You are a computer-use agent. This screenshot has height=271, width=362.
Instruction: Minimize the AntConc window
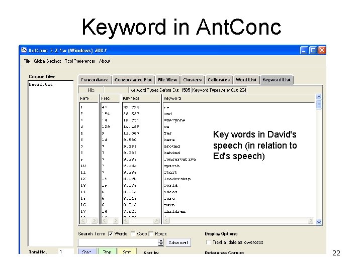[x=304, y=50]
